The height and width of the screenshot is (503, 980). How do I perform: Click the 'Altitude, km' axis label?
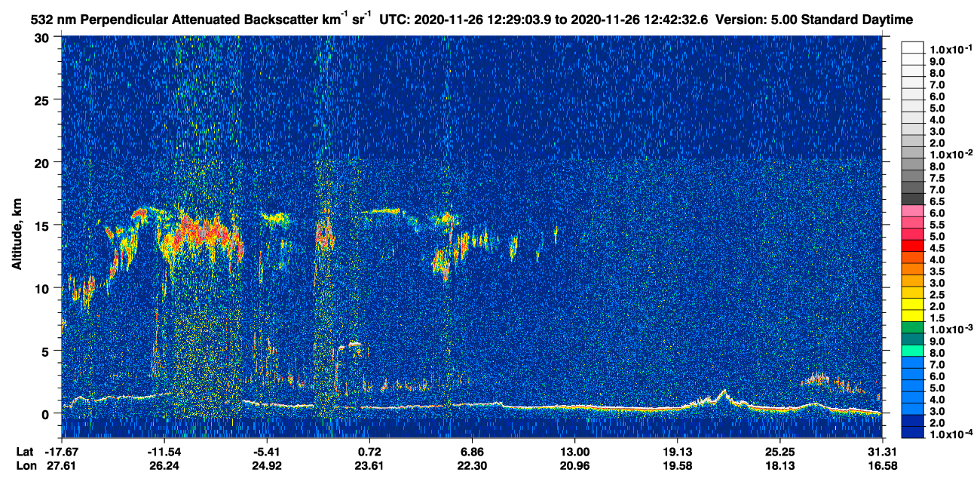(17, 236)
